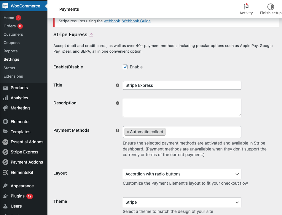282x215 pixels.
Task: Click the help icon beside Description
Action: tap(117, 103)
